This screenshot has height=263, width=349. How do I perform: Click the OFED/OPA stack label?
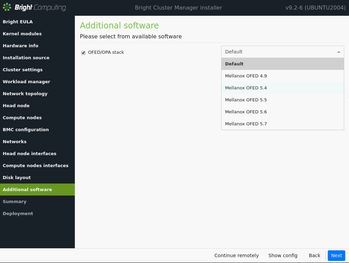[106, 52]
